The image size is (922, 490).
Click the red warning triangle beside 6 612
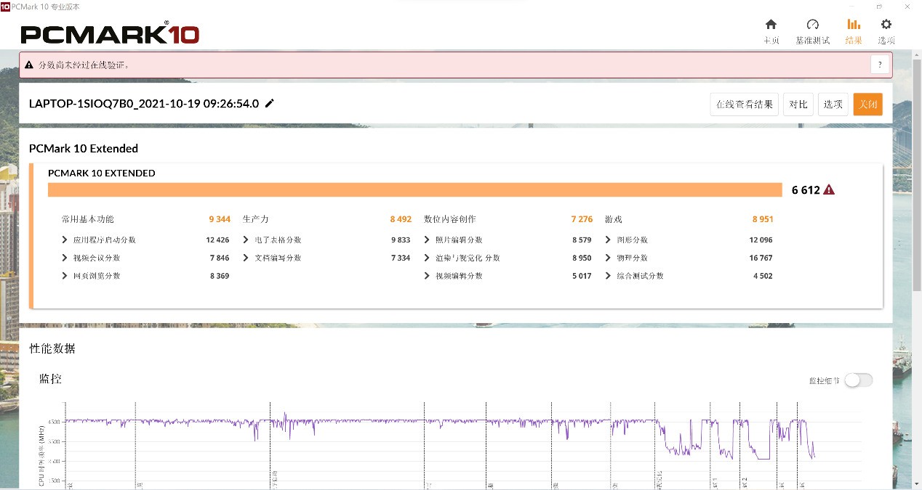(829, 190)
